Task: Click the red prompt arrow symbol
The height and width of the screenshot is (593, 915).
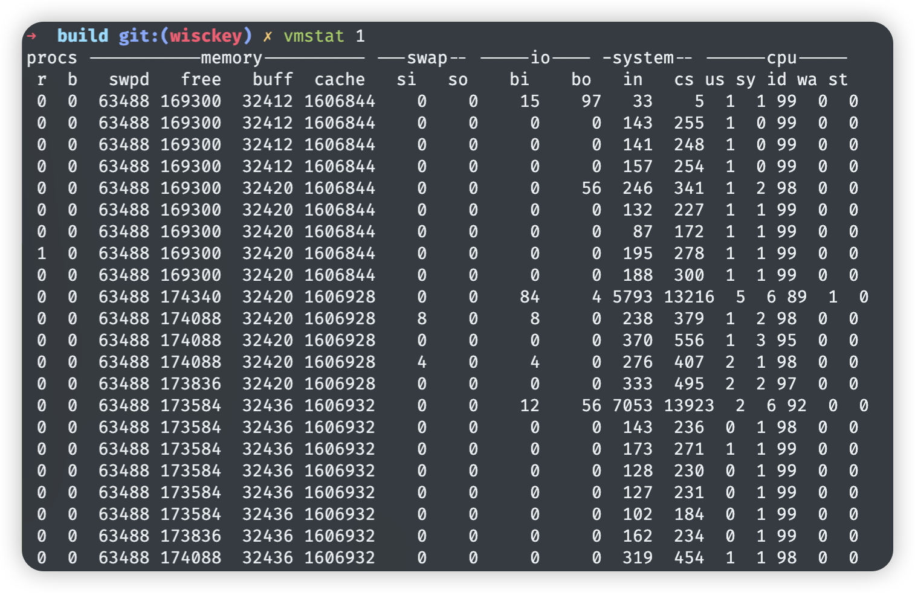Action: [x=32, y=36]
